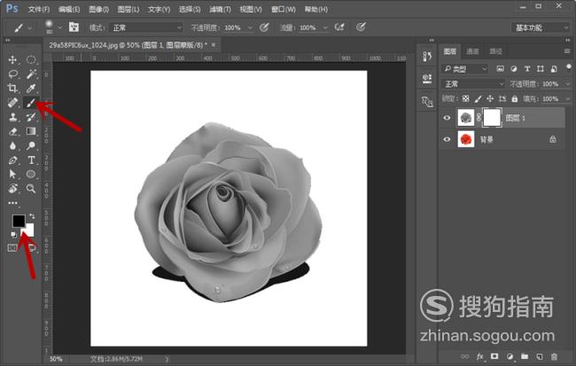Select the Eyedropper tool
The image size is (576, 366).
(31, 89)
